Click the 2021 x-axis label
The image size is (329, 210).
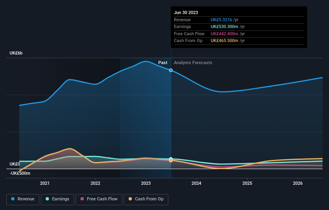coord(45,184)
